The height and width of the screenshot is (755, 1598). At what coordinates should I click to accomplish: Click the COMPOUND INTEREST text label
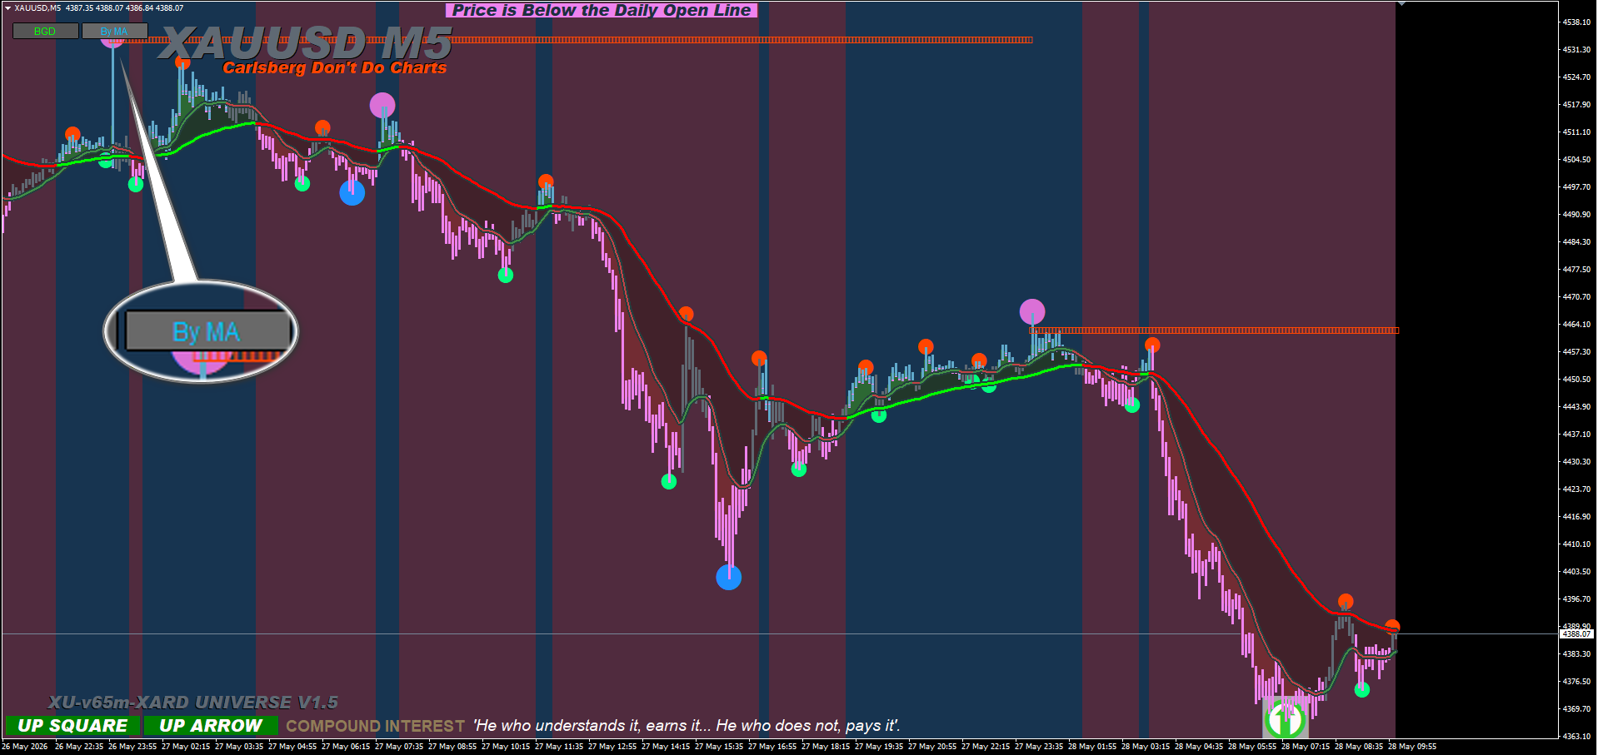(x=376, y=726)
